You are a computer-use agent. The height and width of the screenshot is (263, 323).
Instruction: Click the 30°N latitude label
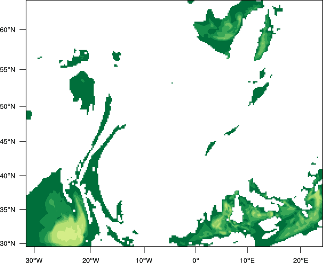click(x=8, y=244)
